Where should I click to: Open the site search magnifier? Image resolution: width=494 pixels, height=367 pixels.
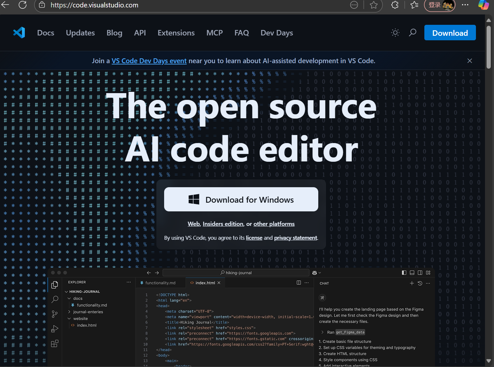tap(413, 33)
